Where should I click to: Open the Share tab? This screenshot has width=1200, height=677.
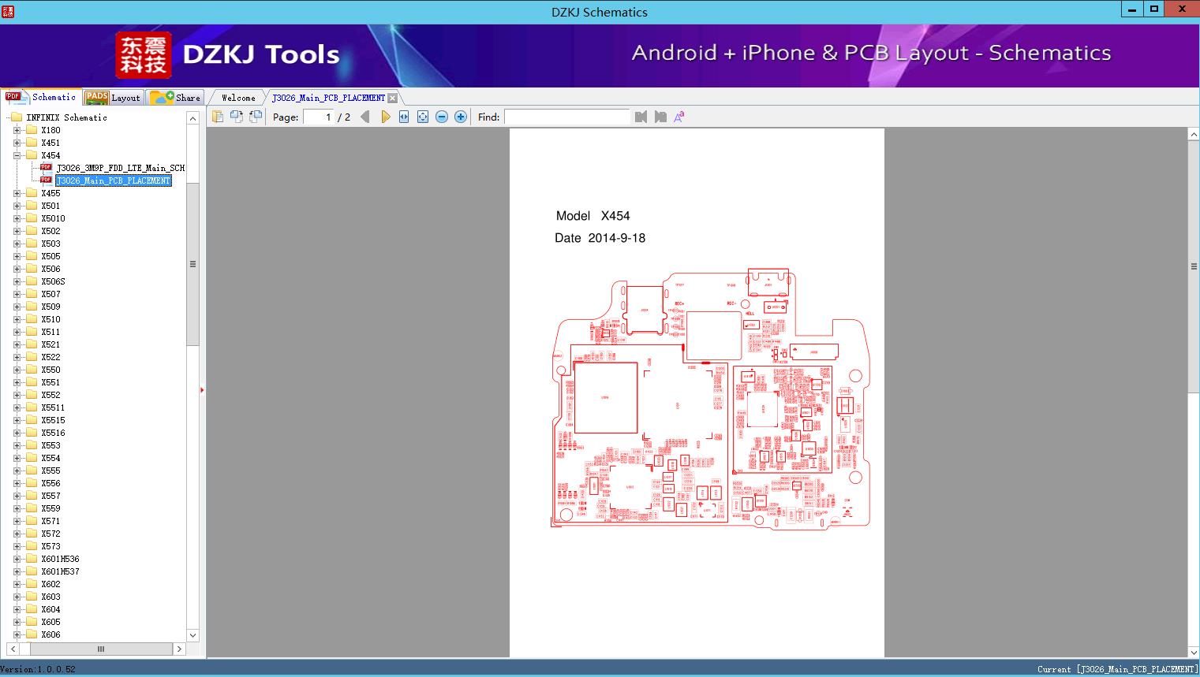pos(176,98)
